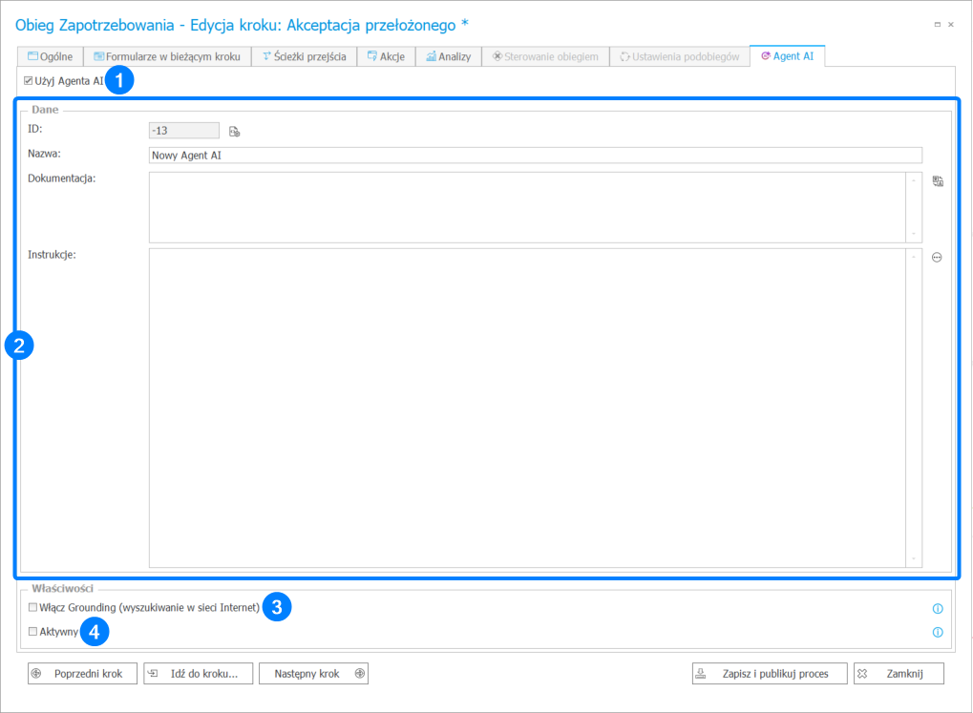This screenshot has width=973, height=713.
Task: Click into the Nazwa input field
Action: point(535,155)
